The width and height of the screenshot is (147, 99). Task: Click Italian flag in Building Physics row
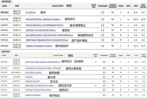point(104,73)
